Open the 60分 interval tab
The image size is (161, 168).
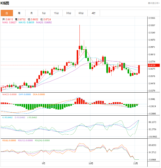(81, 13)
